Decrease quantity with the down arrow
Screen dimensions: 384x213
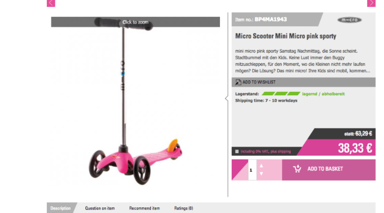[261, 174]
